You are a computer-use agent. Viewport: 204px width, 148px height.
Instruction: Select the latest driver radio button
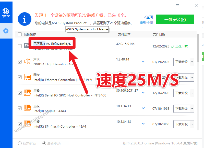coord(44,143)
